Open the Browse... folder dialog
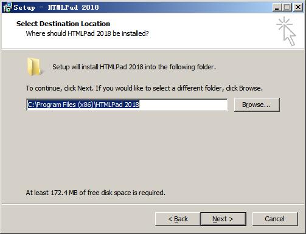 [257, 105]
